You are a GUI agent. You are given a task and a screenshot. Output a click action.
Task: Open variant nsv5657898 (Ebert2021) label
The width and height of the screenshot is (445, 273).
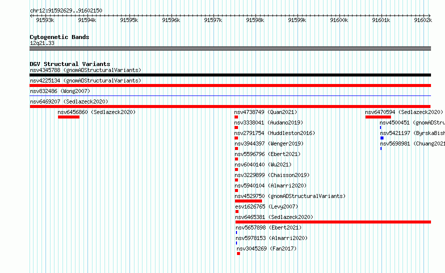click(x=269, y=227)
